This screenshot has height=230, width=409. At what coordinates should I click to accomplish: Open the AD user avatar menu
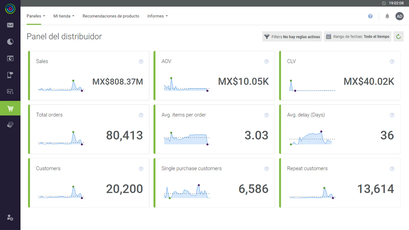click(x=399, y=16)
